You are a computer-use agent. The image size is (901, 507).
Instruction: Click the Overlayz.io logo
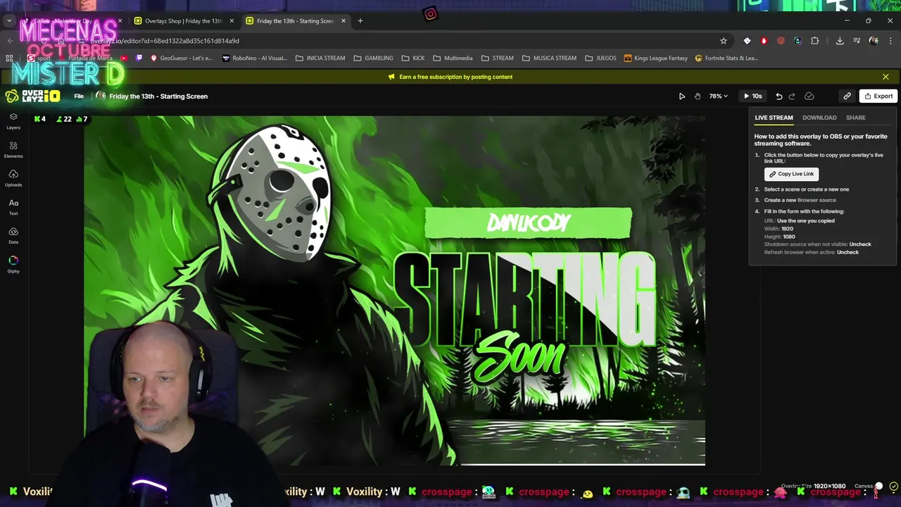click(32, 96)
